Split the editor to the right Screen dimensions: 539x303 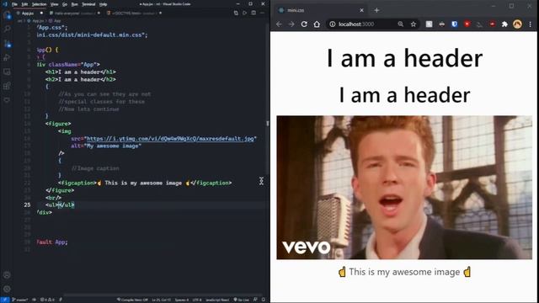point(253,13)
